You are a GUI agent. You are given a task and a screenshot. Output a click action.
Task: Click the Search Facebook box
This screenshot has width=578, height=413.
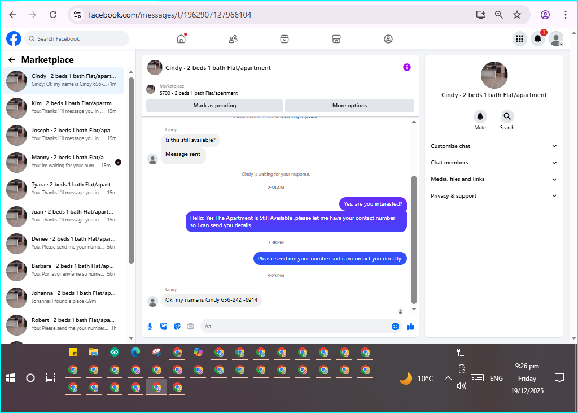point(77,39)
